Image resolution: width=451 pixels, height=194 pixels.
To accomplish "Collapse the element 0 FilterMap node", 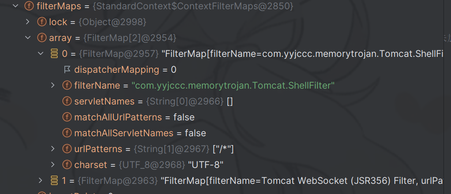I will click(x=41, y=54).
